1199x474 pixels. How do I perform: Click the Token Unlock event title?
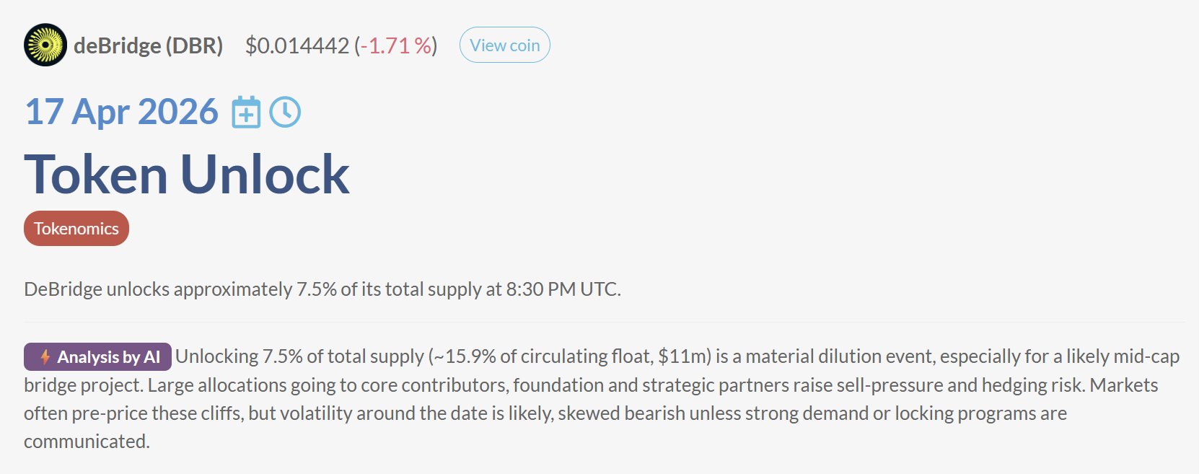[187, 175]
